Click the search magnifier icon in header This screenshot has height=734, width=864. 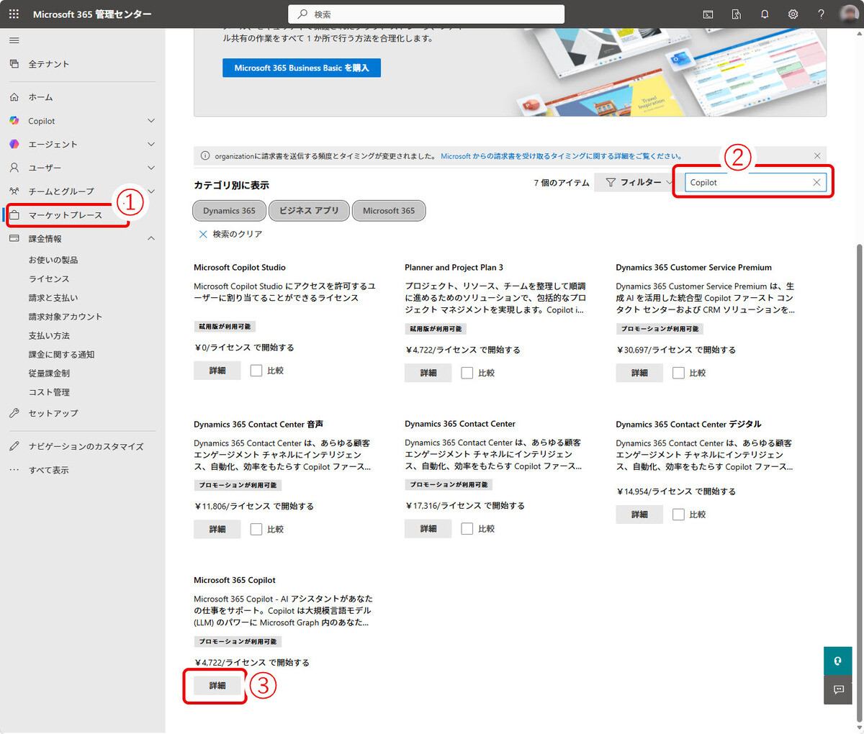point(303,14)
